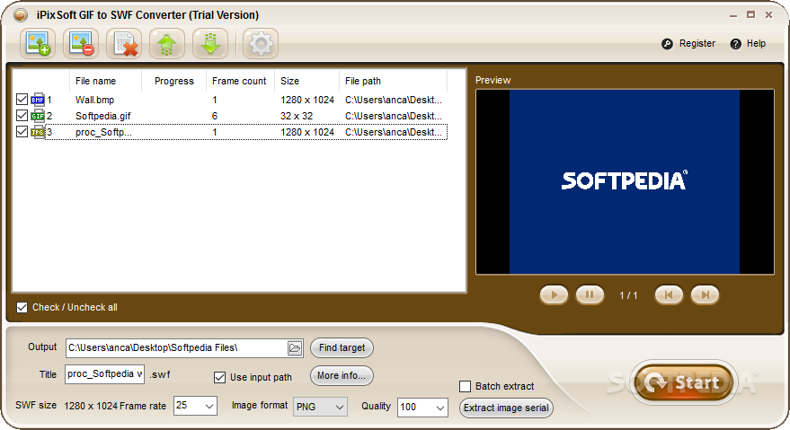Toggle Check / Uncheck all checkbox
The height and width of the screenshot is (430, 790).
[22, 307]
